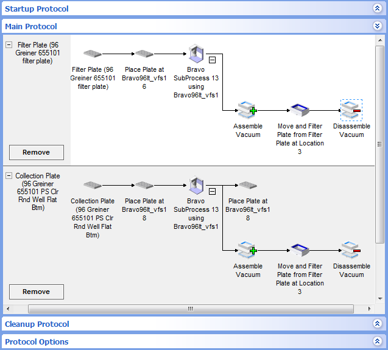Viewport: 388px width, 350px height.
Task: Select the highlighted Disassemble Vacuum icon
Action: [x=351, y=110]
